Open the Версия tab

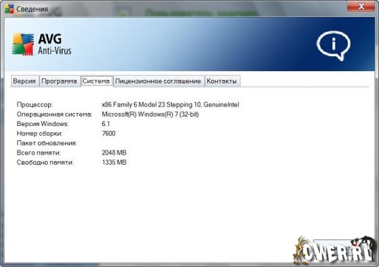(24, 81)
